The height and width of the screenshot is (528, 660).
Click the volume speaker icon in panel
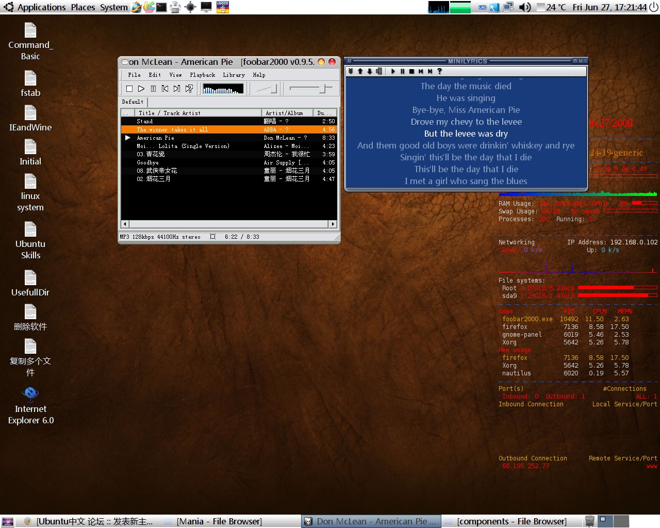click(x=525, y=7)
